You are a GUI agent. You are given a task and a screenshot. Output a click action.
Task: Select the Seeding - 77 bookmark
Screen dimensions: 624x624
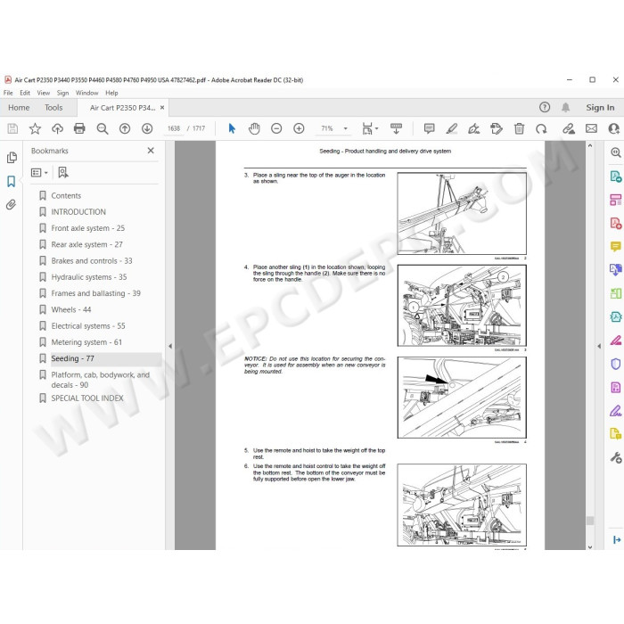click(72, 358)
